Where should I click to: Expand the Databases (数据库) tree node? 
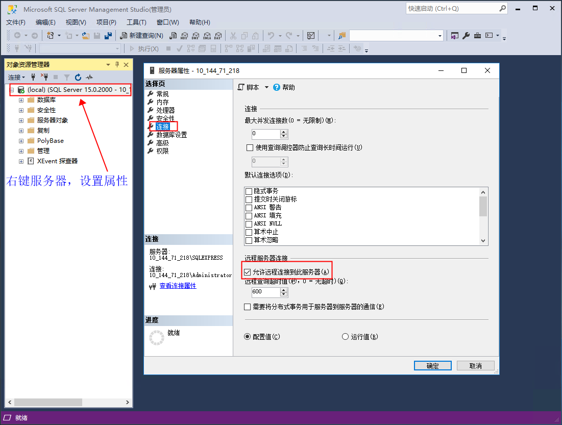[x=21, y=100]
